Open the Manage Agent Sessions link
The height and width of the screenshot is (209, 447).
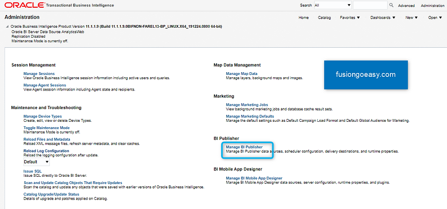pos(45,85)
